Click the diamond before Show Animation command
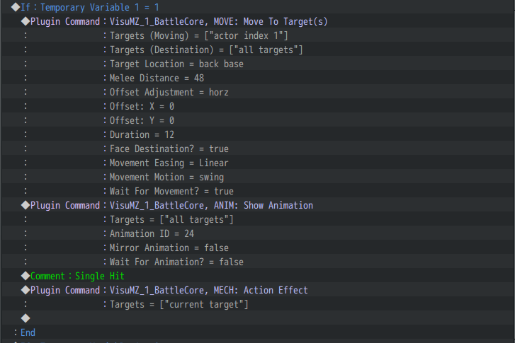Image resolution: width=515 pixels, height=343 pixels. click(x=26, y=205)
